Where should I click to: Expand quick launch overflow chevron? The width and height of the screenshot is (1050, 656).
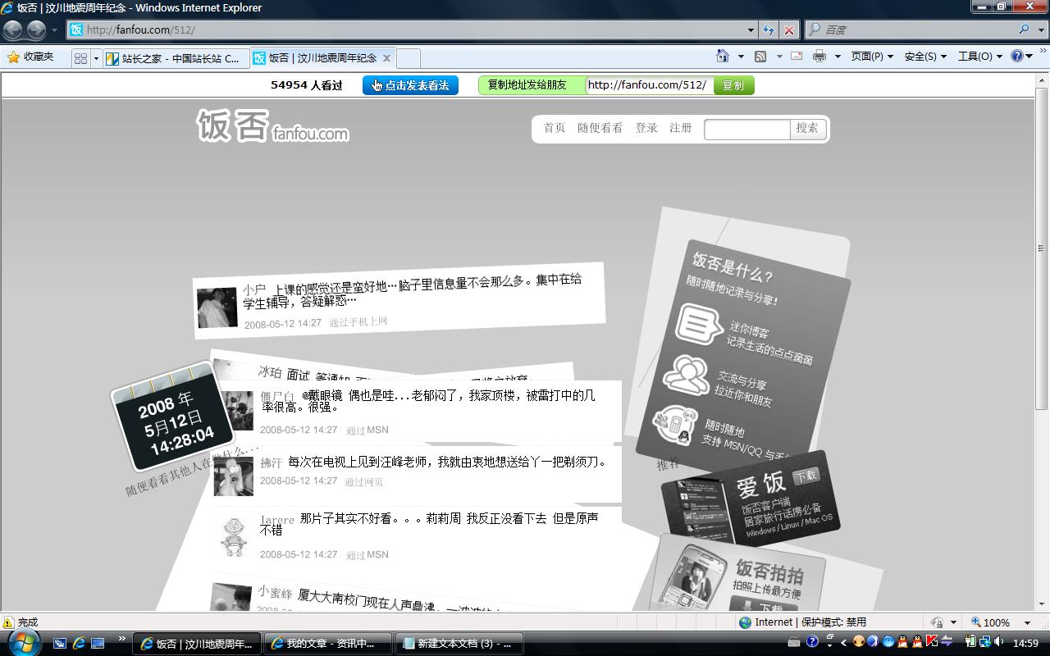122,639
